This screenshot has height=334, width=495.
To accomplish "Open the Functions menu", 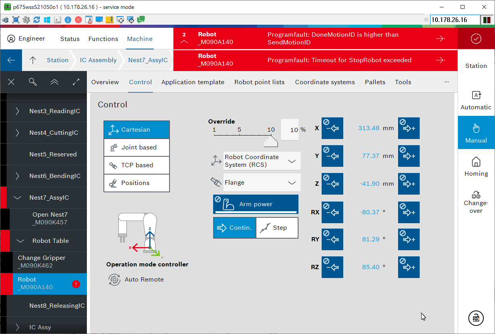I will pos(103,39).
